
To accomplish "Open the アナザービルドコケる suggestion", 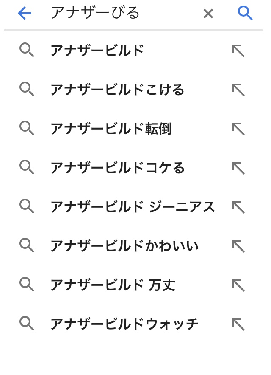I will [x=117, y=168].
